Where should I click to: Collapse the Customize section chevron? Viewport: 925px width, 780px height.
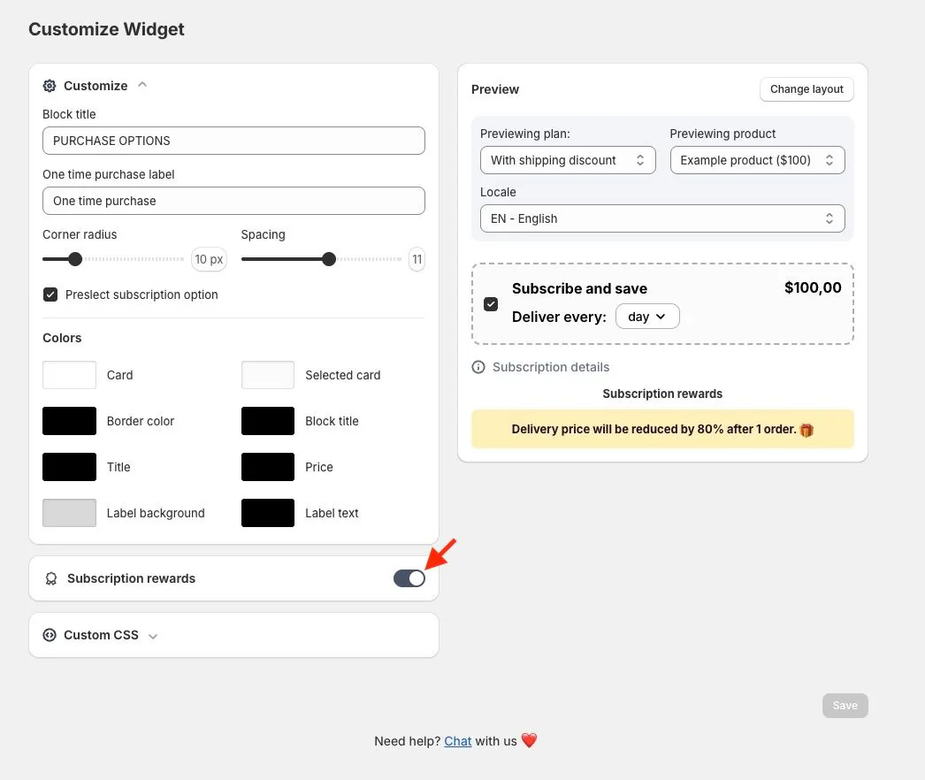click(x=142, y=85)
